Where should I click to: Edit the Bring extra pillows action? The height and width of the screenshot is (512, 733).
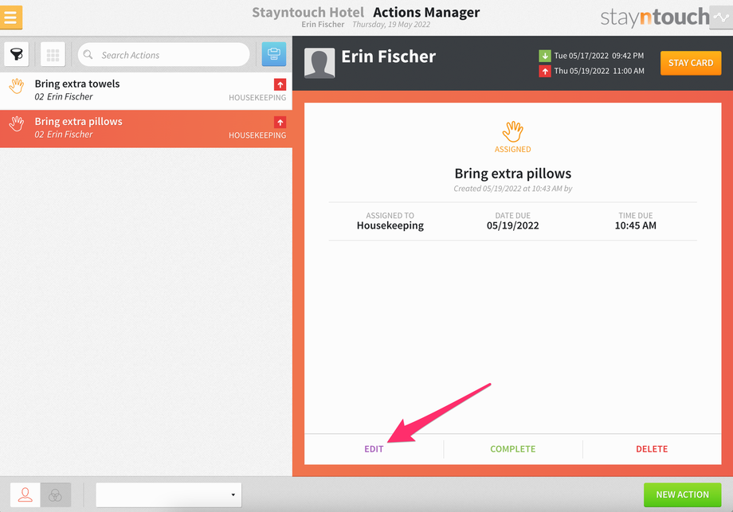(x=374, y=449)
